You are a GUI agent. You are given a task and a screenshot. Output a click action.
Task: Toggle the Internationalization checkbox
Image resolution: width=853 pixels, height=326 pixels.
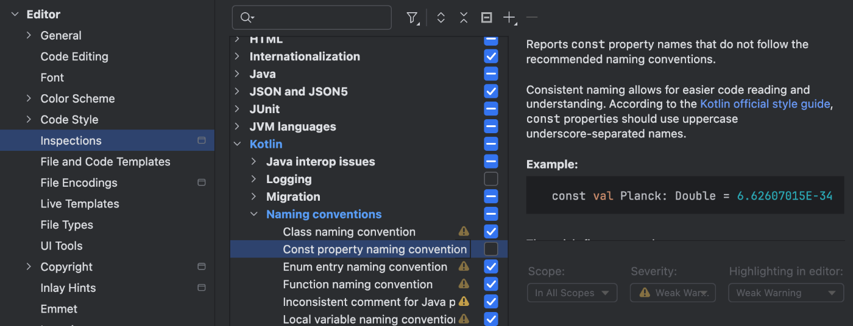(491, 56)
